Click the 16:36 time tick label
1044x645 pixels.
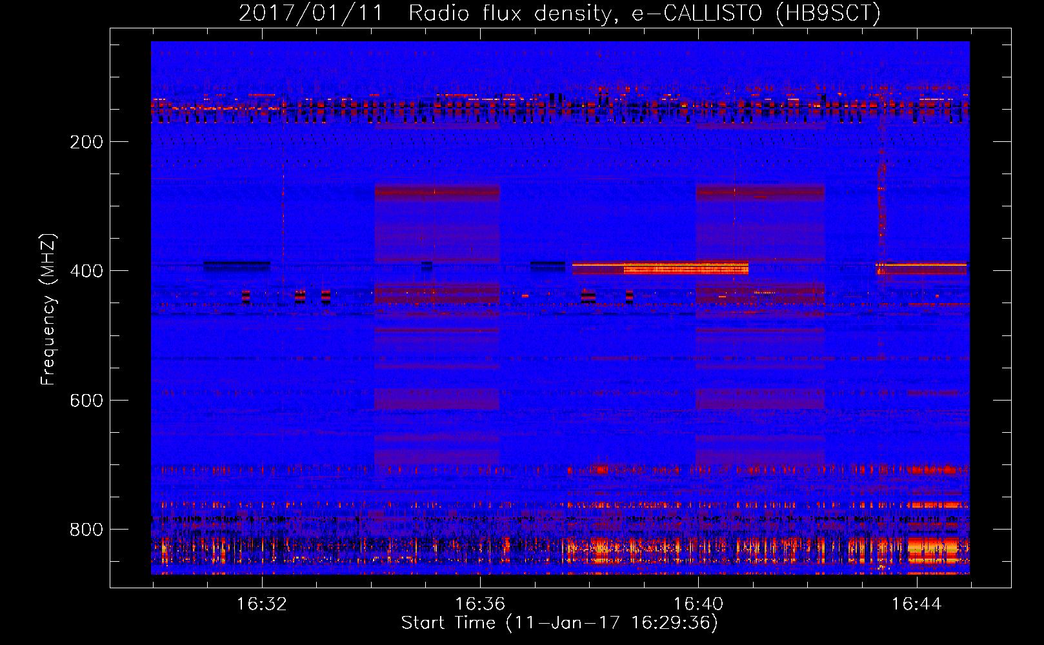point(479,604)
